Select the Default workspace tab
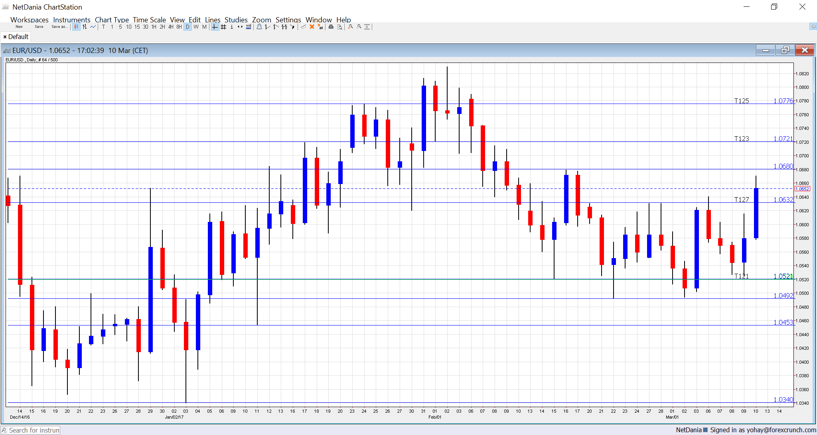Image resolution: width=817 pixels, height=435 pixels. tap(16, 37)
